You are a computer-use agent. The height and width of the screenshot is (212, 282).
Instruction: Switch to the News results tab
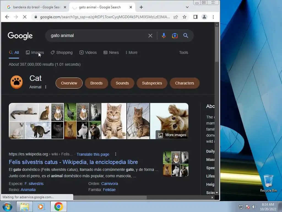point(111,53)
